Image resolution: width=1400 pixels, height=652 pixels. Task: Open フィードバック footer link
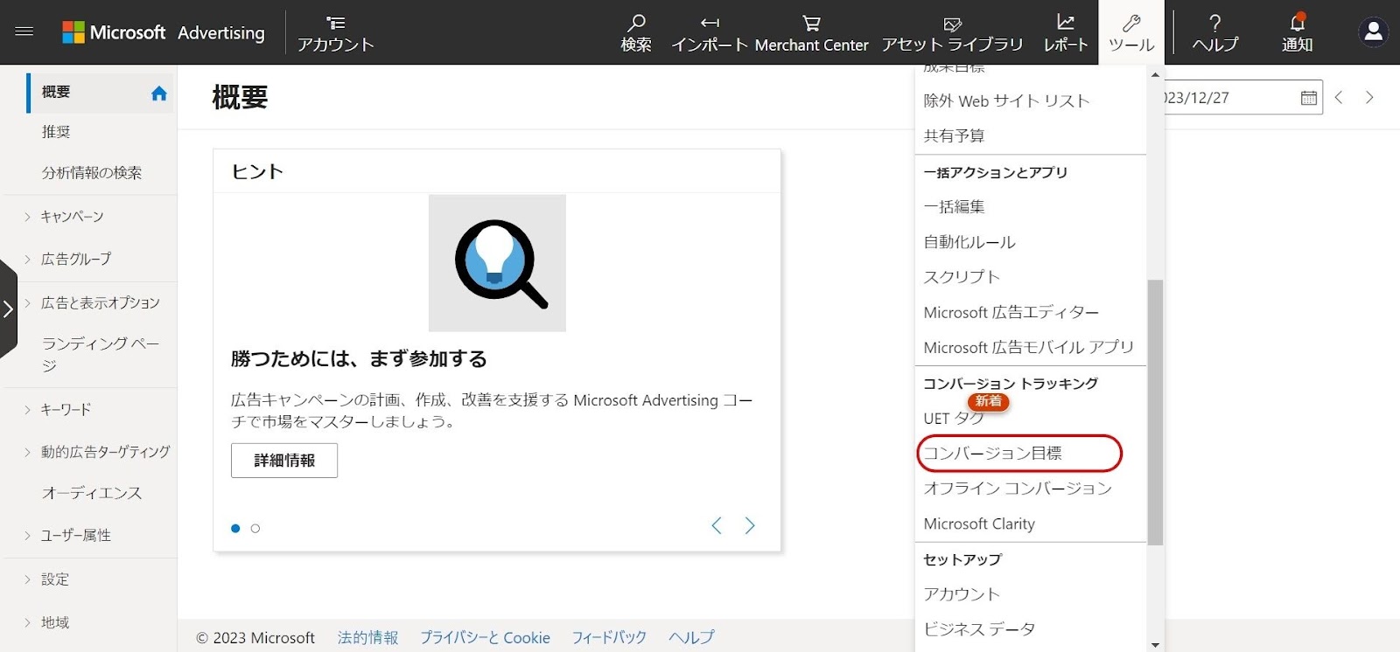(x=609, y=638)
